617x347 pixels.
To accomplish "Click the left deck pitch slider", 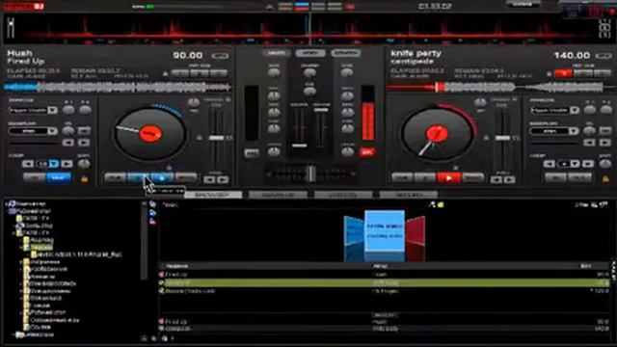I will pyautogui.click(x=216, y=138).
